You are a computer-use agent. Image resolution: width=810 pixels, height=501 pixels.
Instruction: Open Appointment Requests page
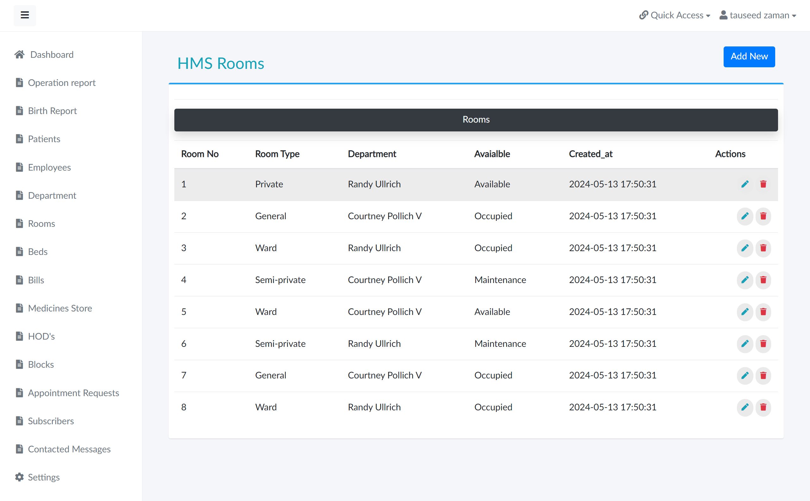click(73, 393)
